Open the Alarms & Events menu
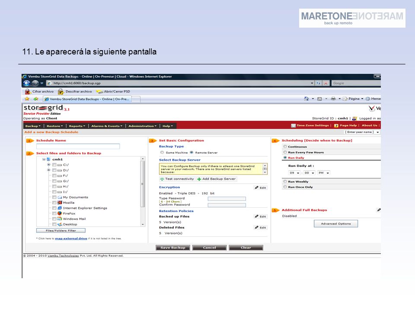The width and height of the screenshot is (415, 311). click(x=107, y=126)
